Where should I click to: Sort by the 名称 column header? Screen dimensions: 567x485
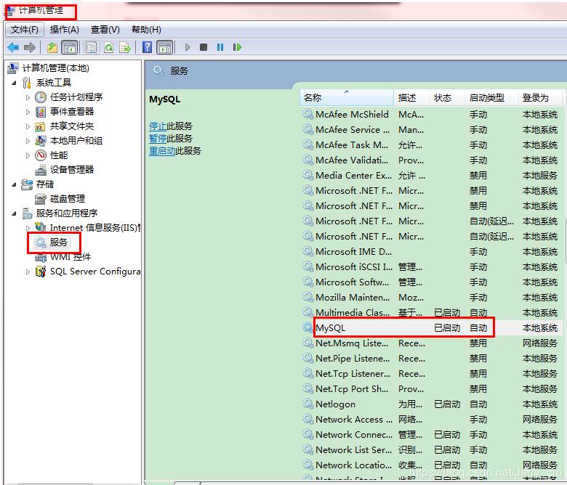[347, 97]
